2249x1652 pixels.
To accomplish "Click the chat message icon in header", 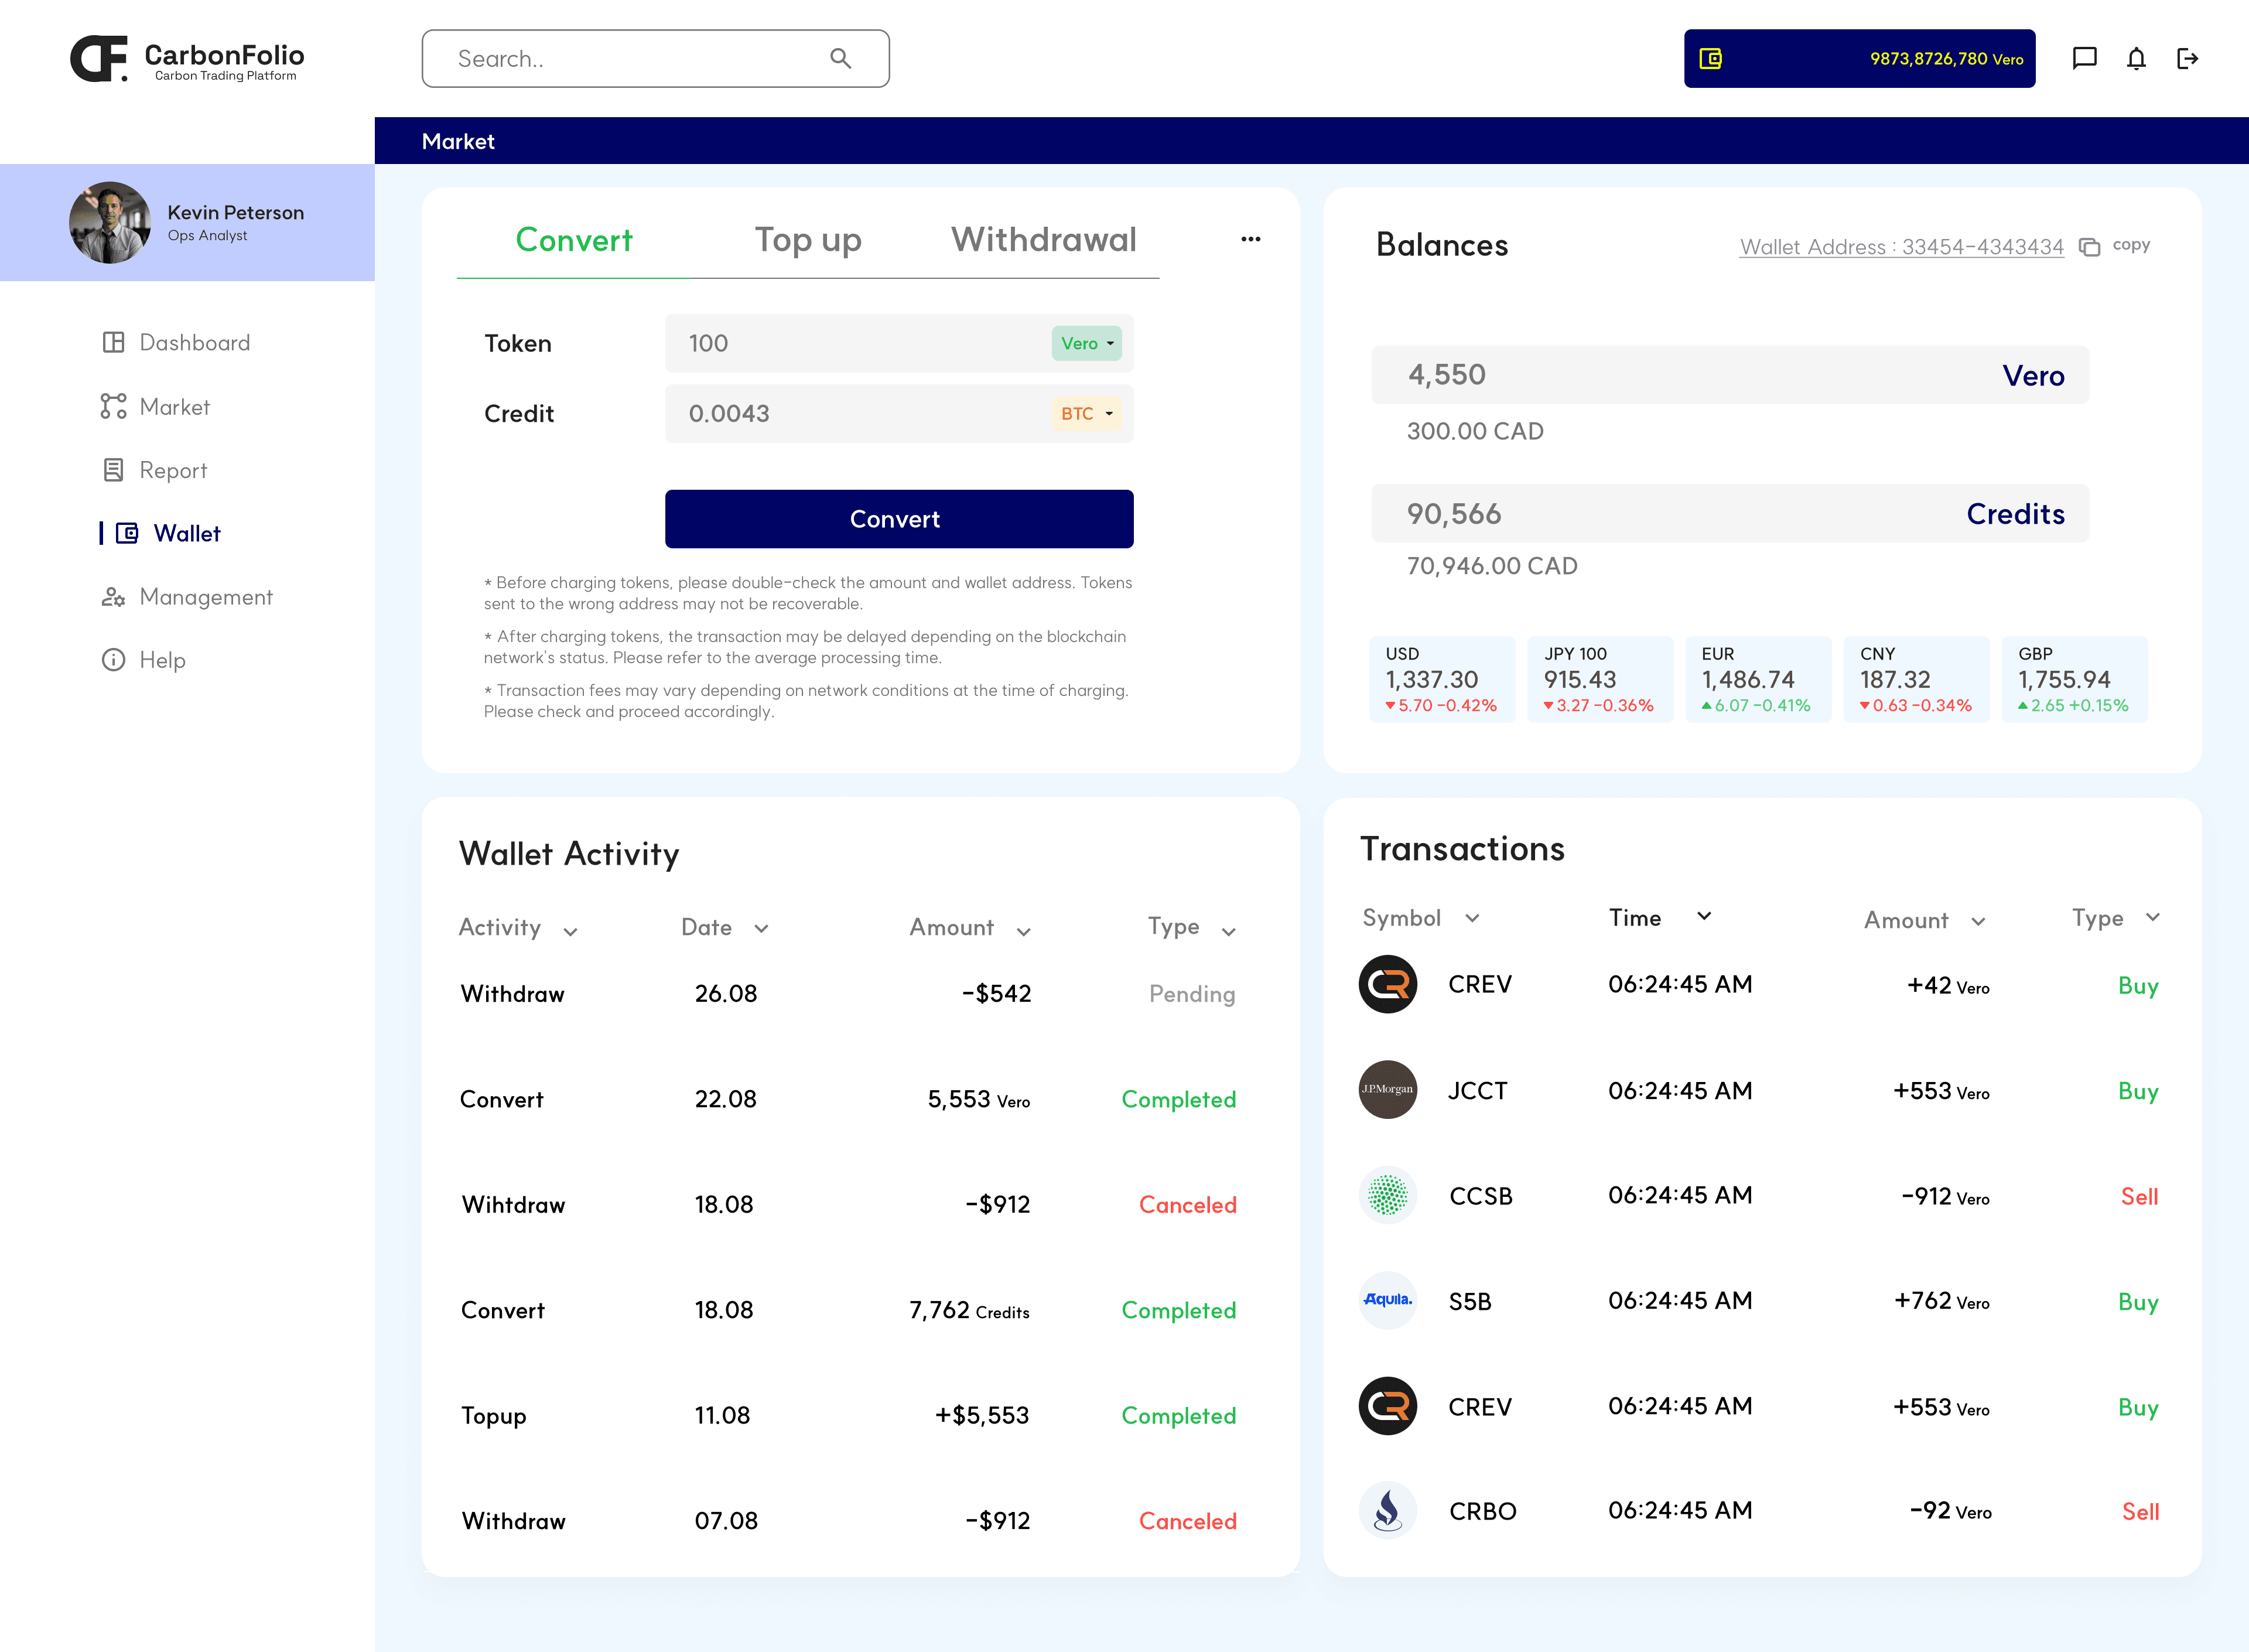I will [x=2084, y=58].
